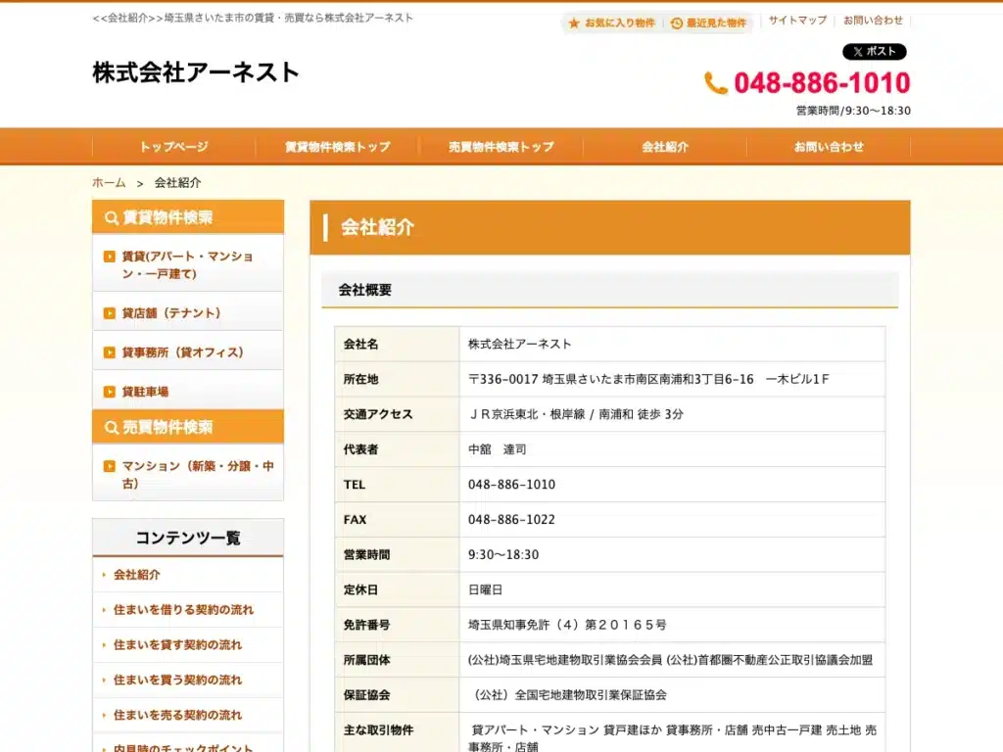This screenshot has width=1003, height=752.
Task: Open マンション(新築・分譲・中古) search link
Action: 198,475
